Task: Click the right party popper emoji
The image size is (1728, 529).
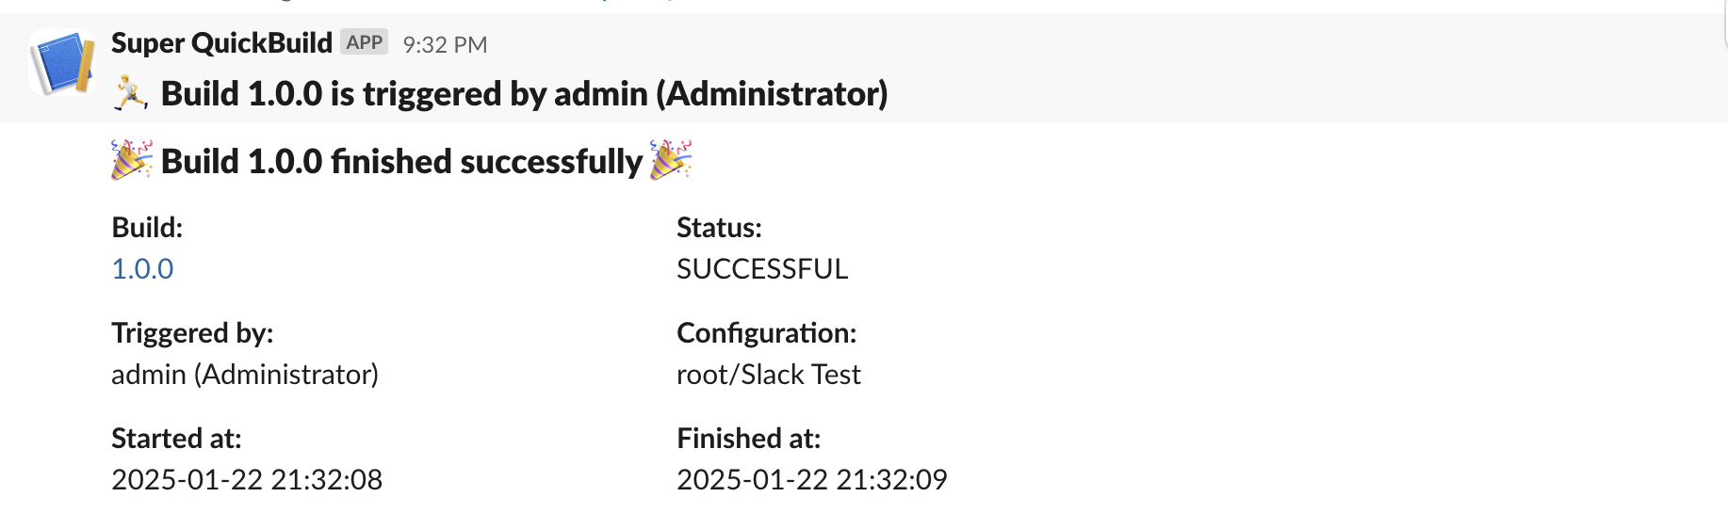Action: tap(671, 160)
